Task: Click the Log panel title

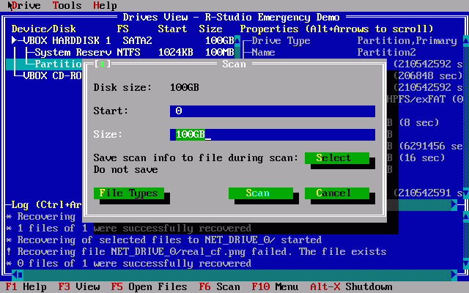Action: click(46, 205)
